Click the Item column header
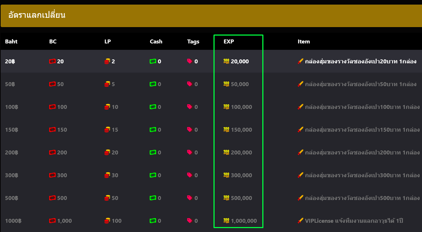422x232 pixels. tap(304, 42)
